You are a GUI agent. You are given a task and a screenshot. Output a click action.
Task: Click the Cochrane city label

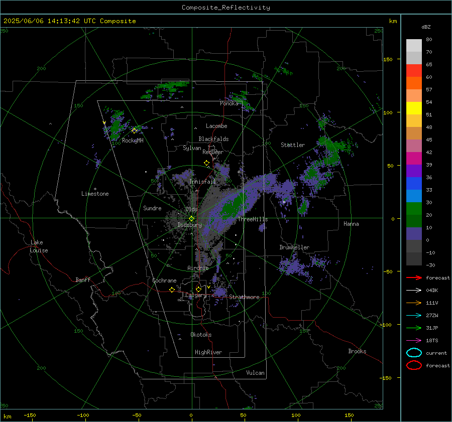pyautogui.click(x=164, y=280)
